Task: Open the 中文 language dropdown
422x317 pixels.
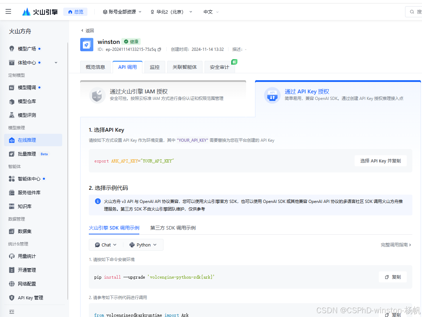Action: (211, 12)
